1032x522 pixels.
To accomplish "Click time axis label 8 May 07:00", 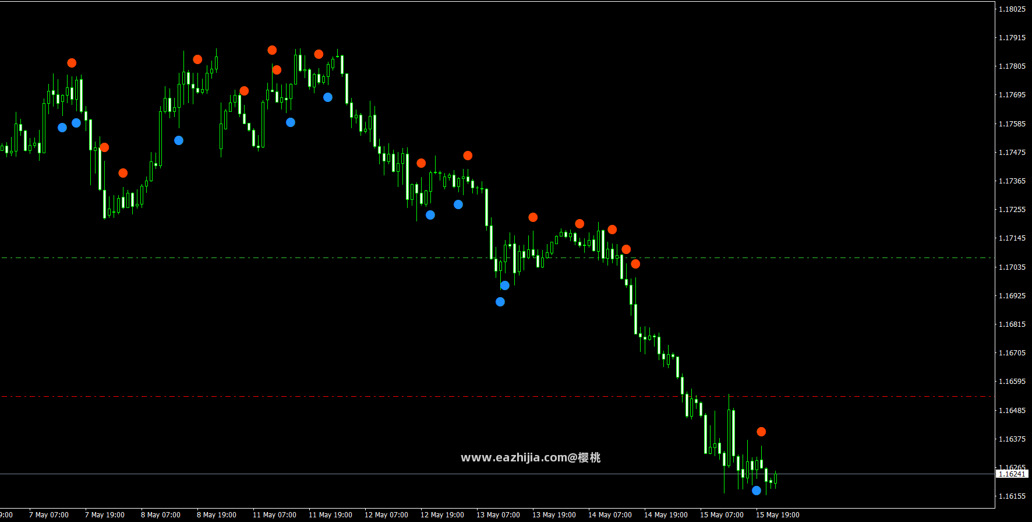I will 161,515.
